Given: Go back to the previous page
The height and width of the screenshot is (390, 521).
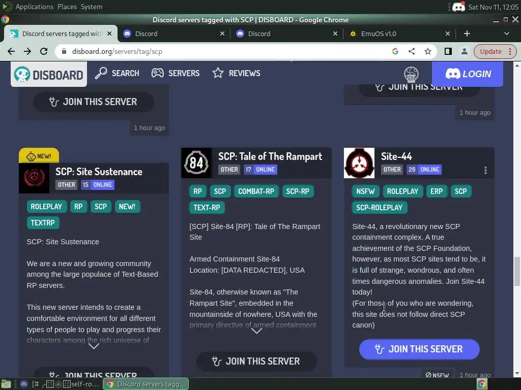Looking at the screenshot, I should [11, 51].
